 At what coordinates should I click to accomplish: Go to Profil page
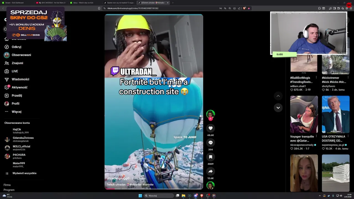coord(12,104)
